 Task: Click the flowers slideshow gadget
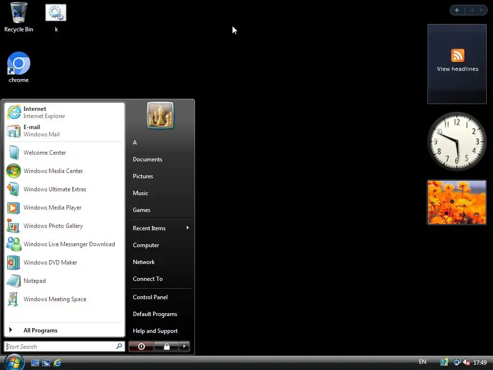pos(457,202)
